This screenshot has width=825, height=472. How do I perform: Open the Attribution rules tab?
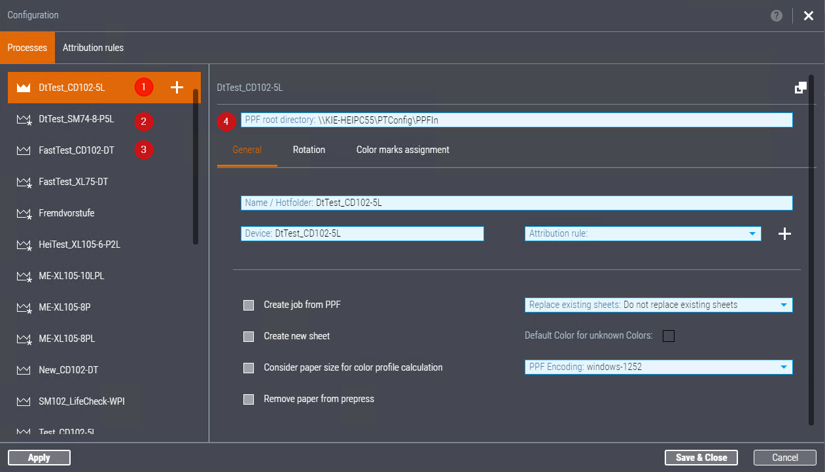pyautogui.click(x=93, y=47)
